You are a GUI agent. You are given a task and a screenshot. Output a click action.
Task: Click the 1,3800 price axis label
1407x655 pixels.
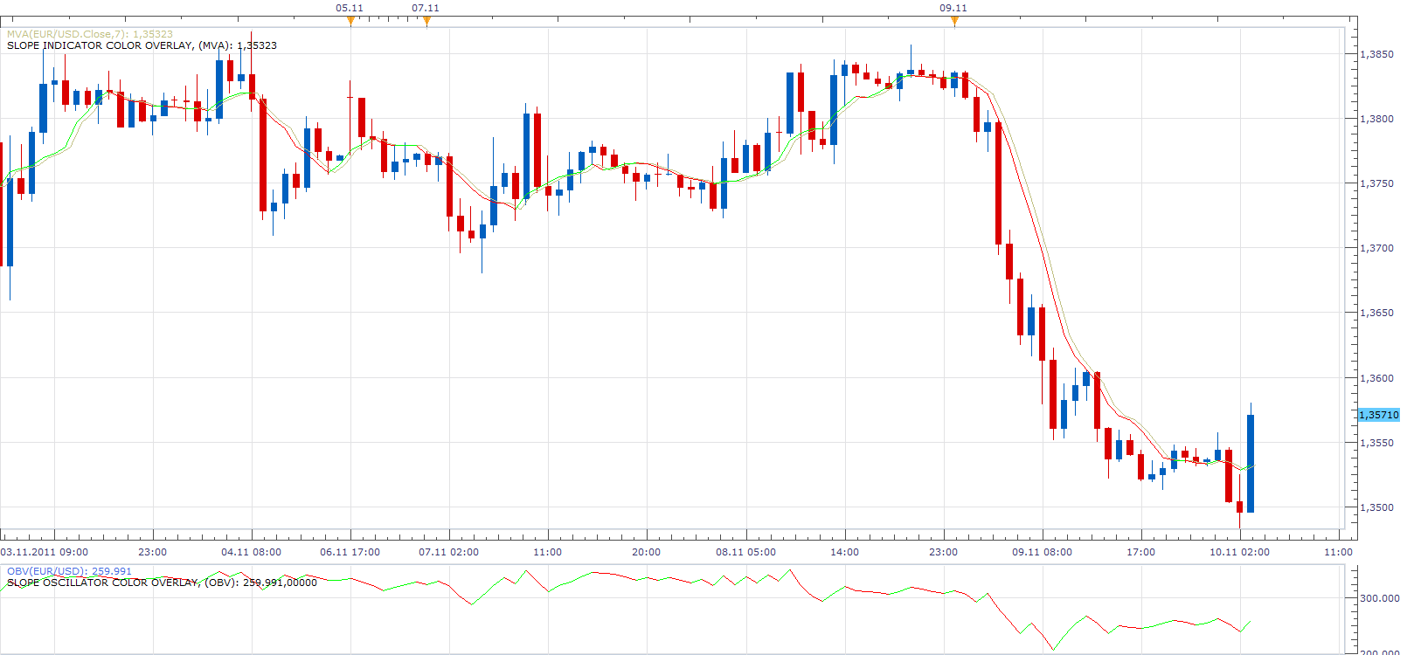coord(1376,119)
